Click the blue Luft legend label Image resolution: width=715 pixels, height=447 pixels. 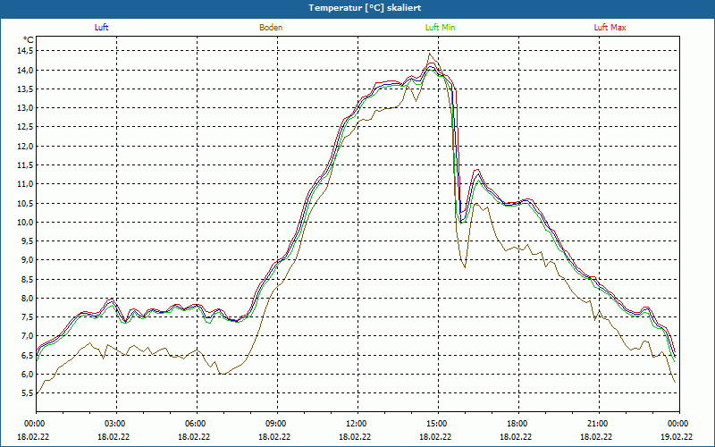coord(101,28)
